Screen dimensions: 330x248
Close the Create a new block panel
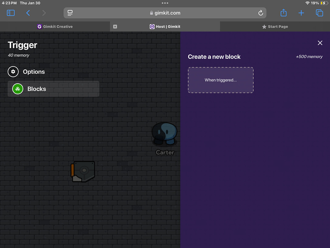coord(320,43)
